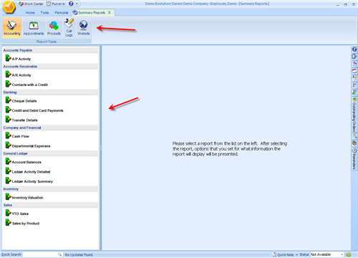Open the Sales by Product report
The width and height of the screenshot is (358, 258).
22,223
